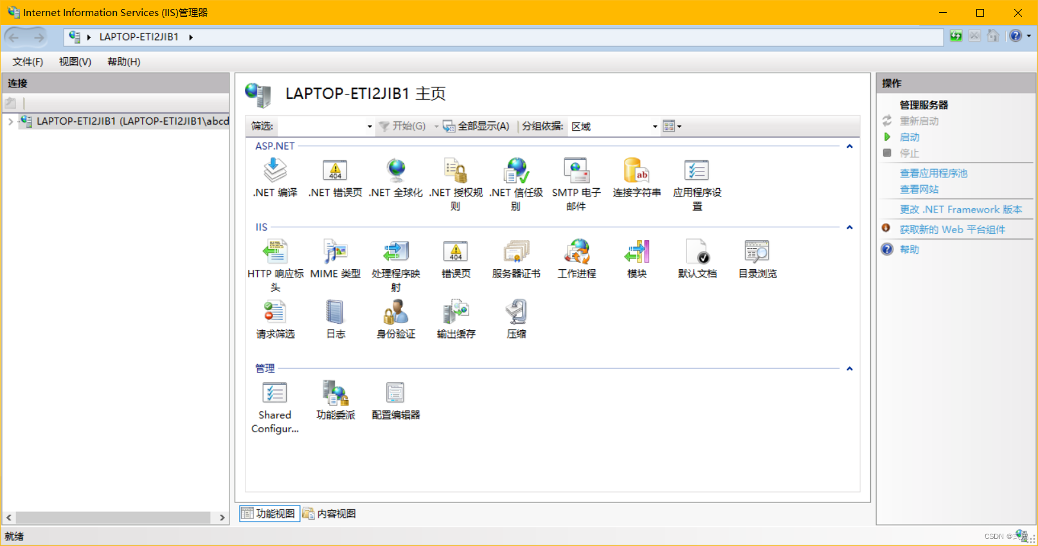Screen dimensions: 1038x546
Task: Switch to the 功能视图 tab
Action: [269, 514]
